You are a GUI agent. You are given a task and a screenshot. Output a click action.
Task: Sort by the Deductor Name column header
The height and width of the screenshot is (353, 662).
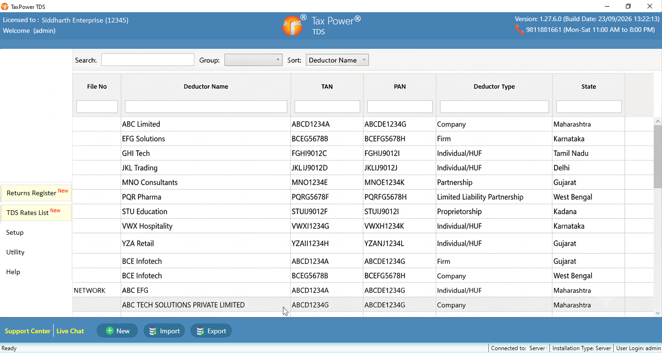click(x=206, y=86)
